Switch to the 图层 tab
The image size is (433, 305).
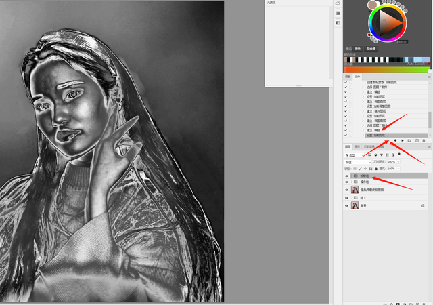tap(348, 146)
